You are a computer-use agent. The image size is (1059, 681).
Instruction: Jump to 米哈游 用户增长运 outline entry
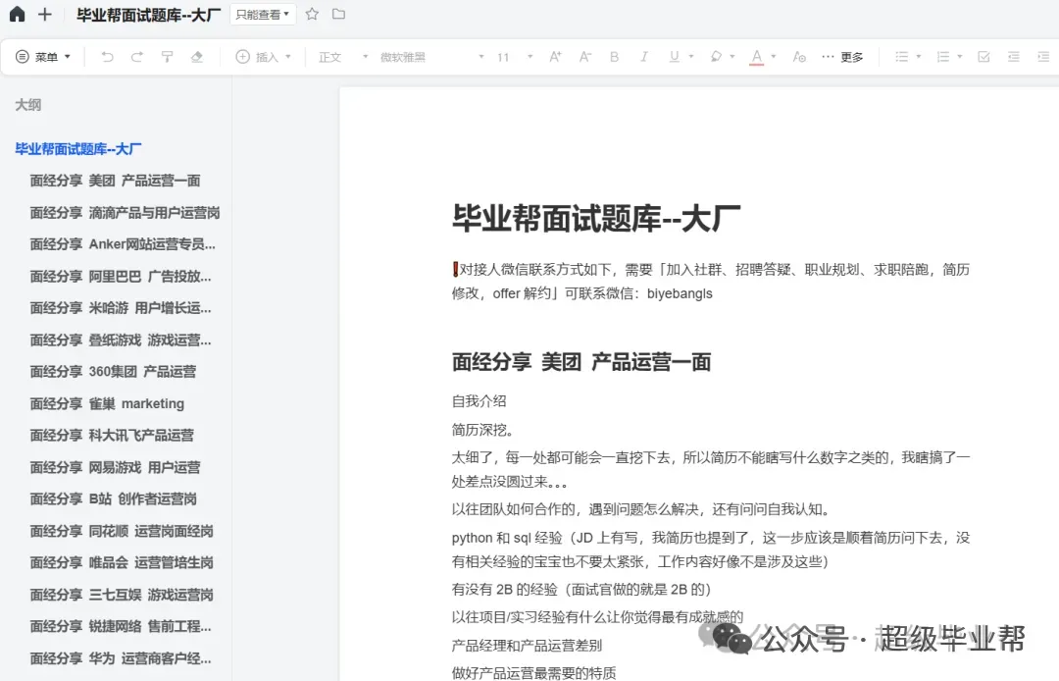pos(121,308)
